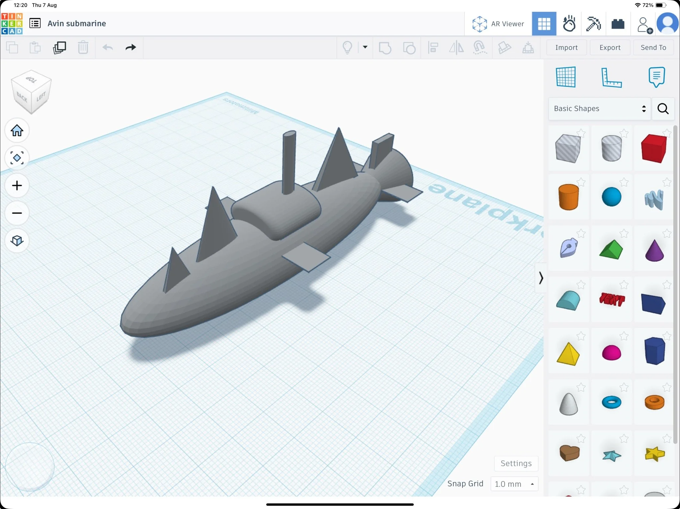Open the designs list menu icon
The image size is (680, 509).
point(35,23)
